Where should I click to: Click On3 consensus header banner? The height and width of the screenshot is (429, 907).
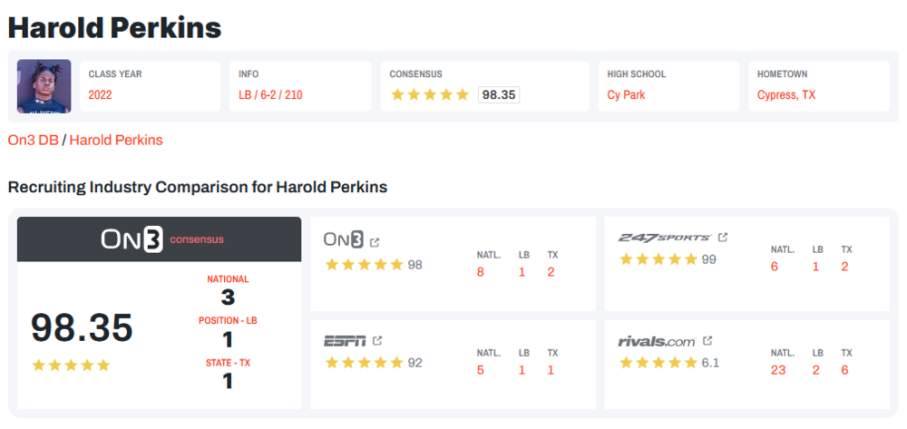[160, 239]
